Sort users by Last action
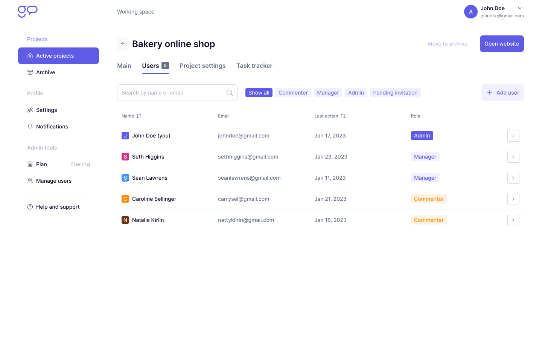 tap(343, 116)
